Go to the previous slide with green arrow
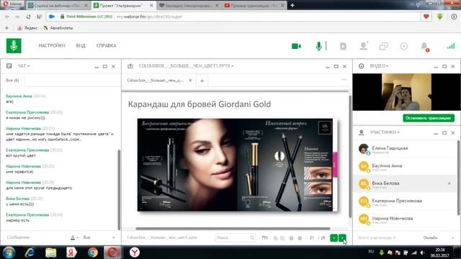 pyautogui.click(x=334, y=237)
